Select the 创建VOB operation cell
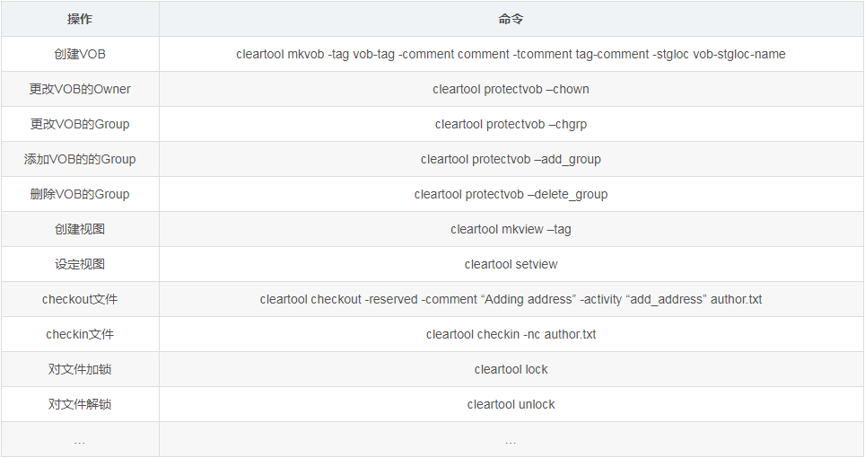Screen dimensions: 865x458 pos(80,54)
